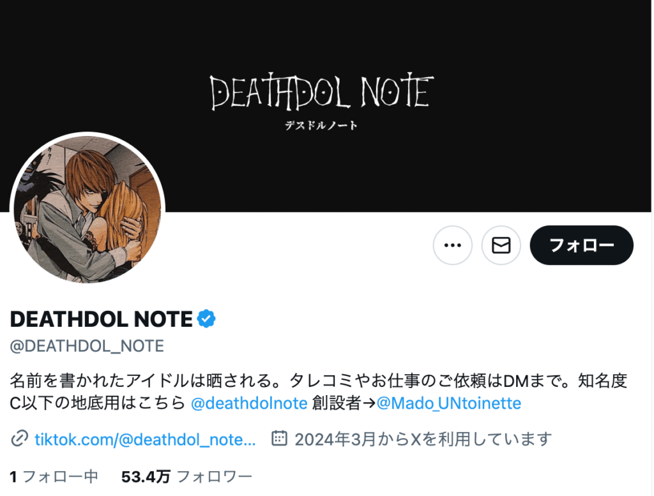Click the @DEATHDOL_NOTE handle text
654x496 pixels.
click(x=87, y=346)
